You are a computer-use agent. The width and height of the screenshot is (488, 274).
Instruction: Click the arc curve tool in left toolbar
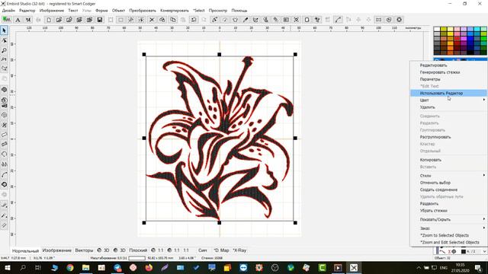tap(4, 174)
